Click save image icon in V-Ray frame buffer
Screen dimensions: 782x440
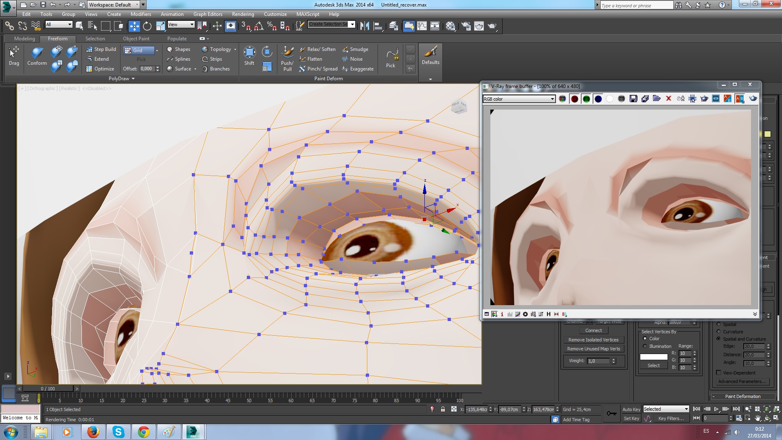(633, 99)
